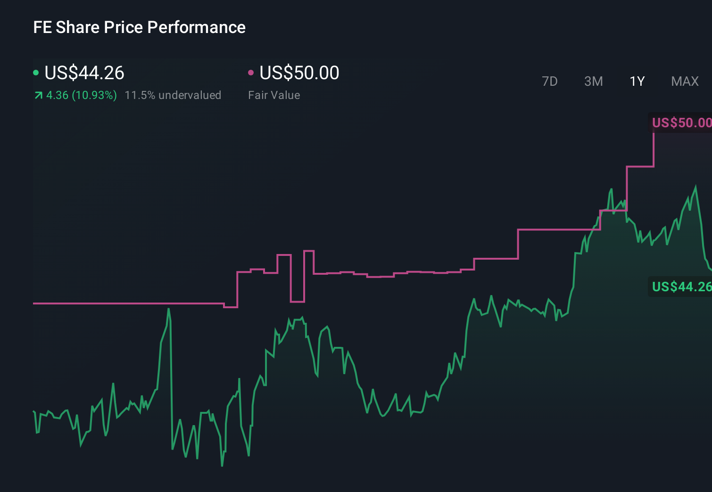Switch to the 7D time range
The height and width of the screenshot is (492, 712).
pyautogui.click(x=550, y=81)
